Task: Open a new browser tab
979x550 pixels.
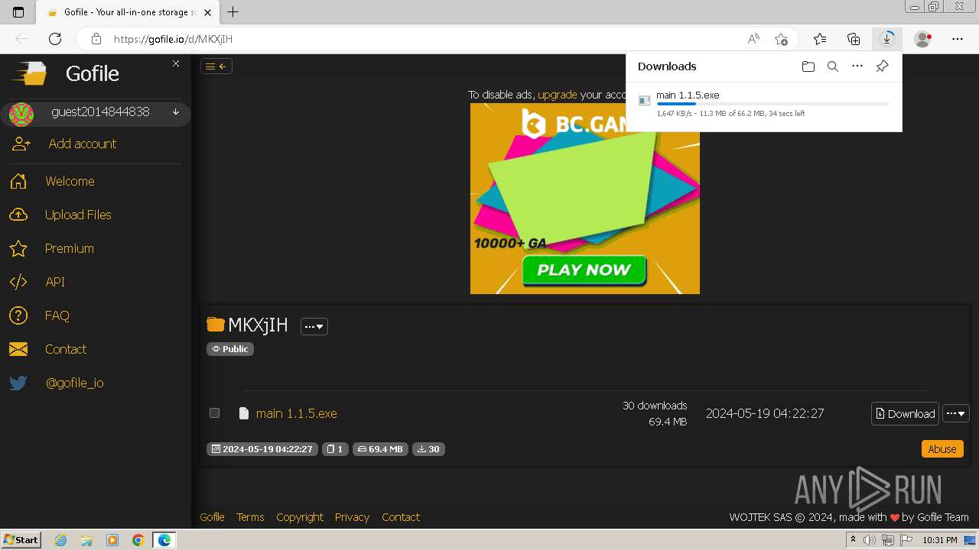Action: (233, 12)
